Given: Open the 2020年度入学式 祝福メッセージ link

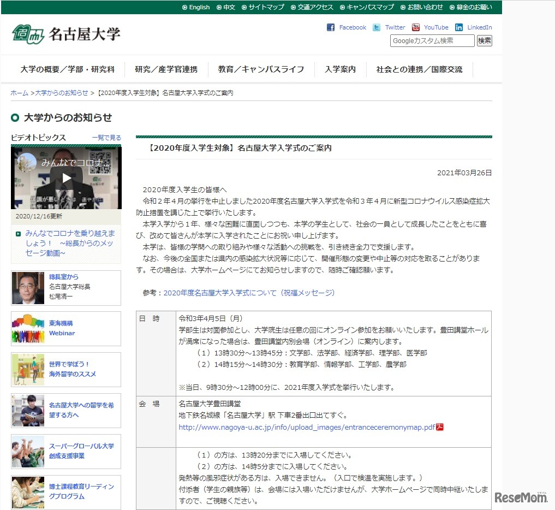Looking at the screenshot, I should 249,293.
